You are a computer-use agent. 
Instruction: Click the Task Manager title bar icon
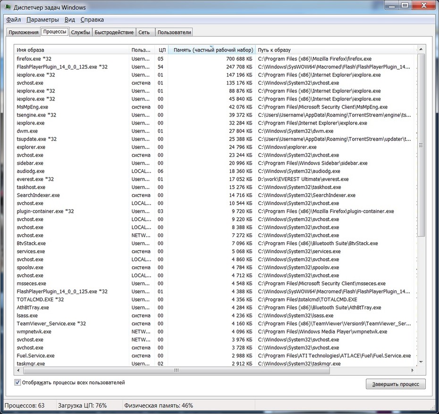(8, 7)
